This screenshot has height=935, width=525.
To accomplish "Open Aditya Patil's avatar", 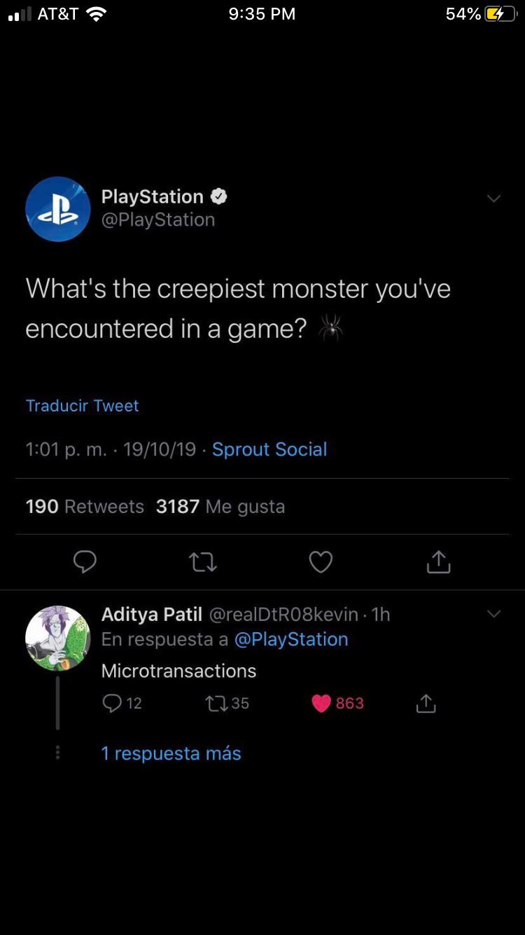I will click(57, 638).
